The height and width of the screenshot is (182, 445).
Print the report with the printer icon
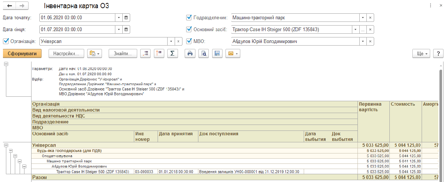tap(190, 54)
